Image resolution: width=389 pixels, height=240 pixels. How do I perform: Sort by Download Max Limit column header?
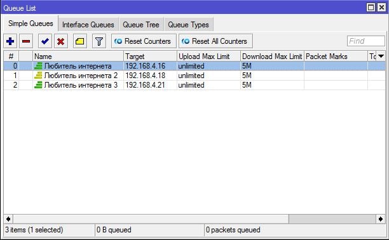[x=272, y=57]
